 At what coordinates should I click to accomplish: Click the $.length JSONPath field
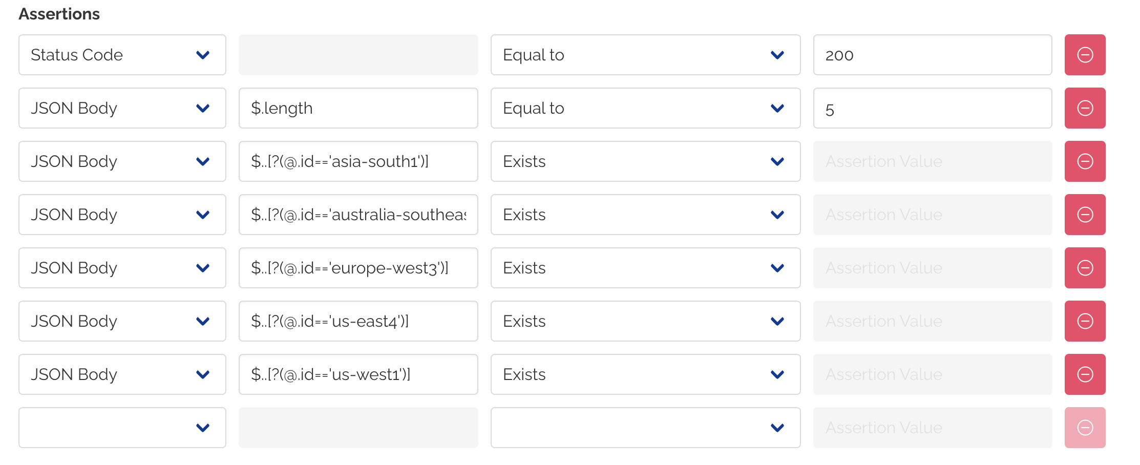(x=357, y=108)
